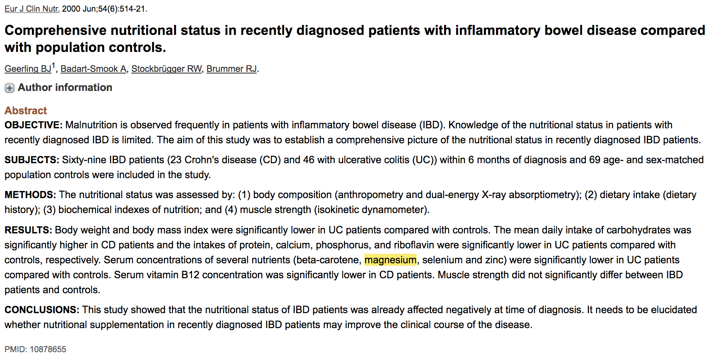Screen dimensions: 712x358
Task: Click the article title heading
Action: (355, 39)
